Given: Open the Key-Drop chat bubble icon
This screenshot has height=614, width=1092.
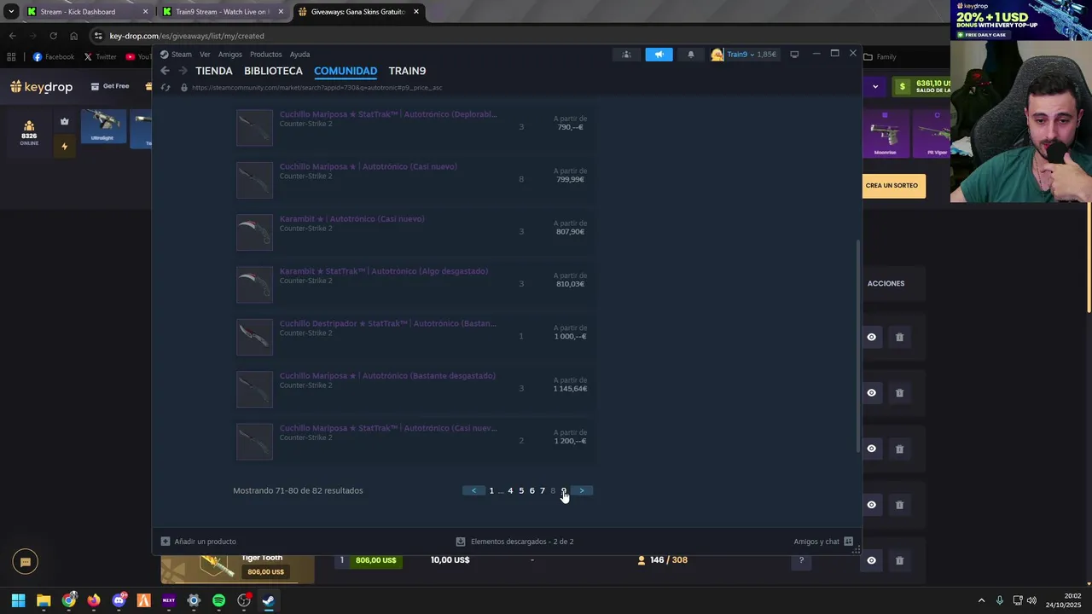Looking at the screenshot, I should click(x=26, y=562).
